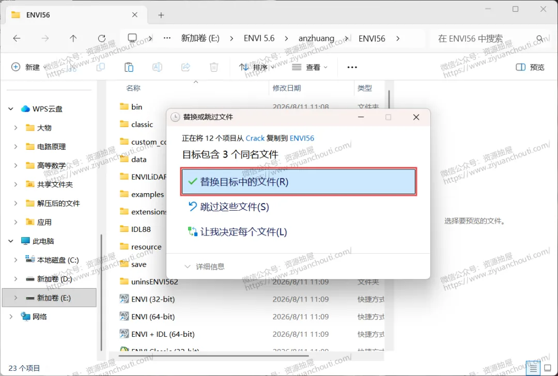Collapse the WPS云盘 tree node

tap(11, 109)
